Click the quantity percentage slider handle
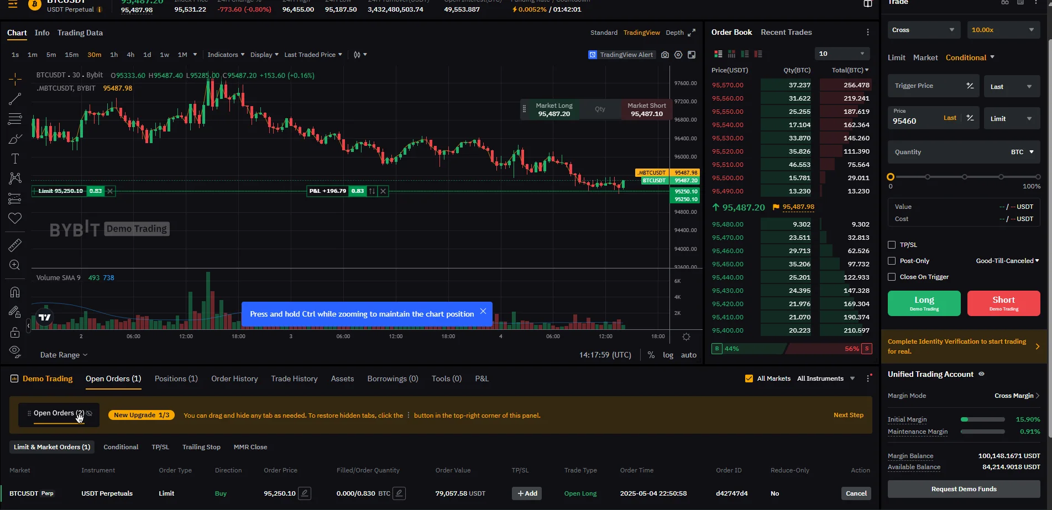This screenshot has width=1052, height=510. pyautogui.click(x=891, y=177)
